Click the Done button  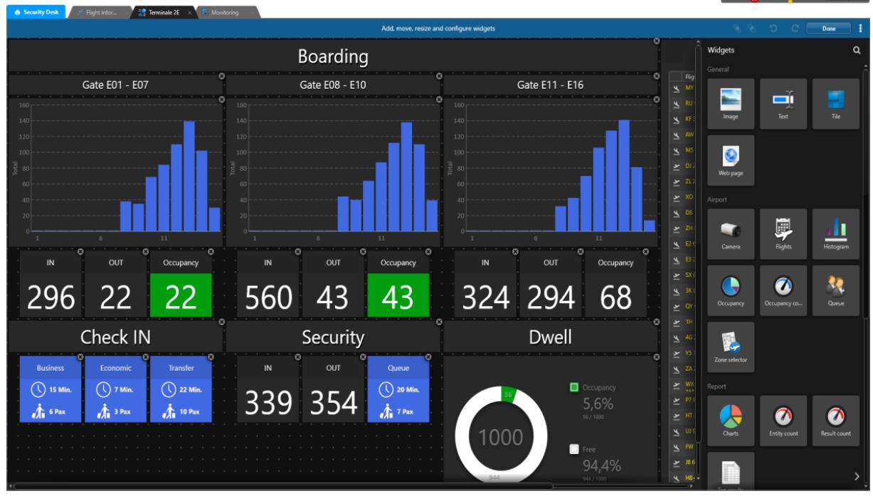pyautogui.click(x=828, y=28)
